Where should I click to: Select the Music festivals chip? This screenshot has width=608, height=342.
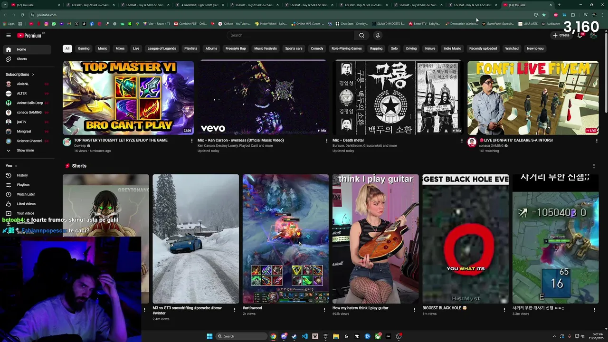click(266, 48)
